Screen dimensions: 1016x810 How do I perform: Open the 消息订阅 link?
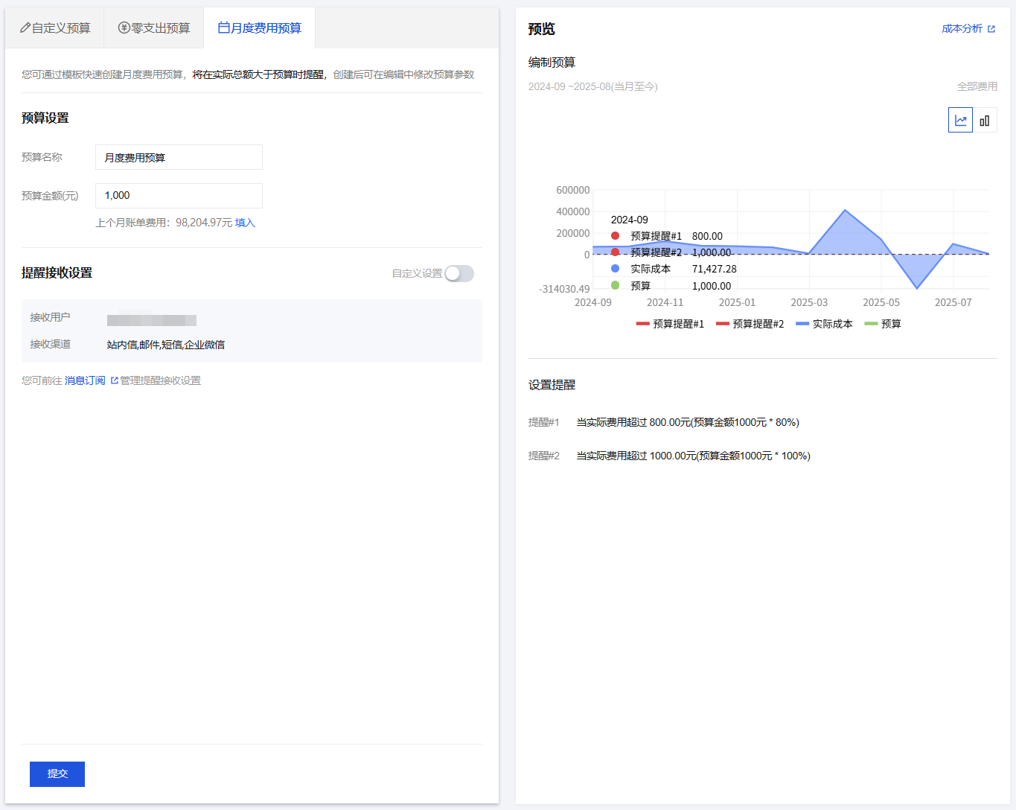[x=85, y=380]
